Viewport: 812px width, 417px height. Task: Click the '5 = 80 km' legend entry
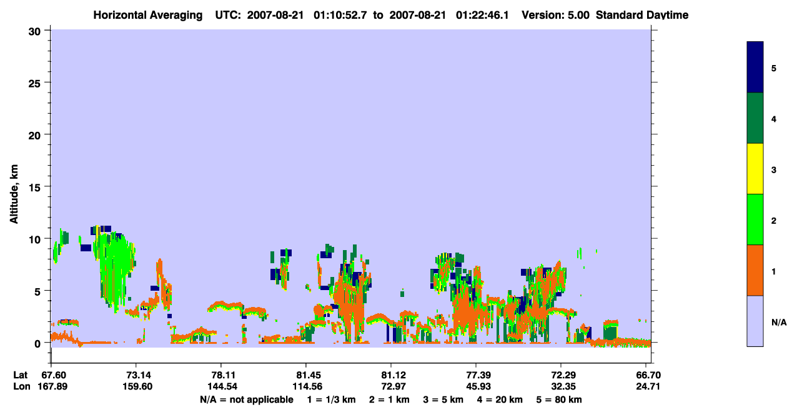point(559,399)
